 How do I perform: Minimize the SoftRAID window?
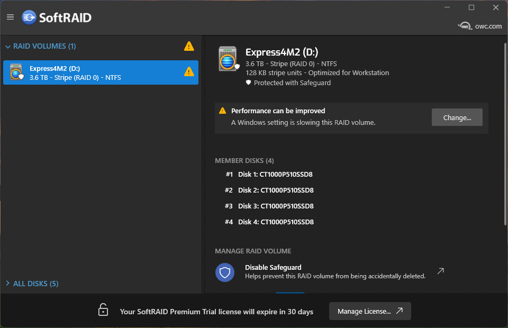tap(447, 7)
